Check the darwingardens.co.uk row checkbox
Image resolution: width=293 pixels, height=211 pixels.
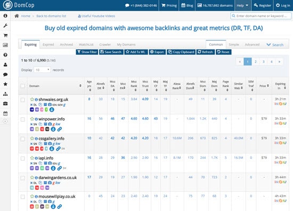pos(23,178)
